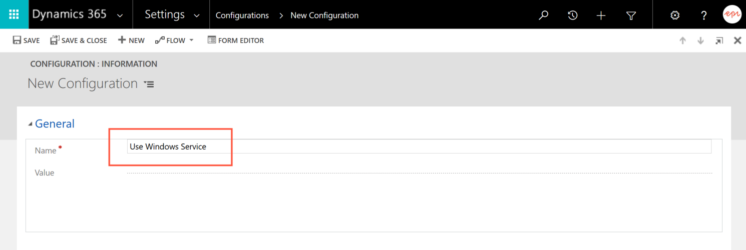Expand the Settings navigation chevron

[x=197, y=15]
